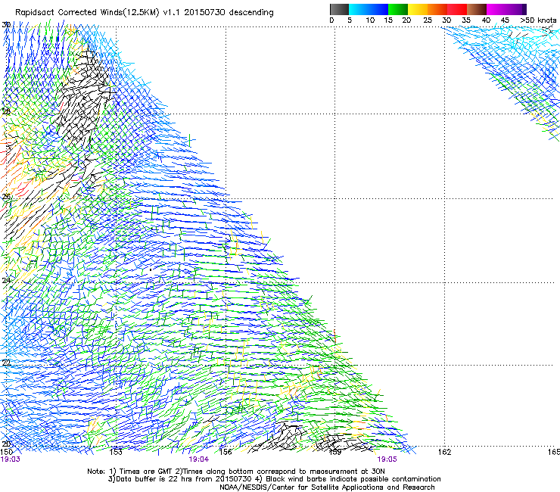Click the dark purple >50 knots legend color
The width and height of the screenshot is (560, 492).
click(x=524, y=9)
